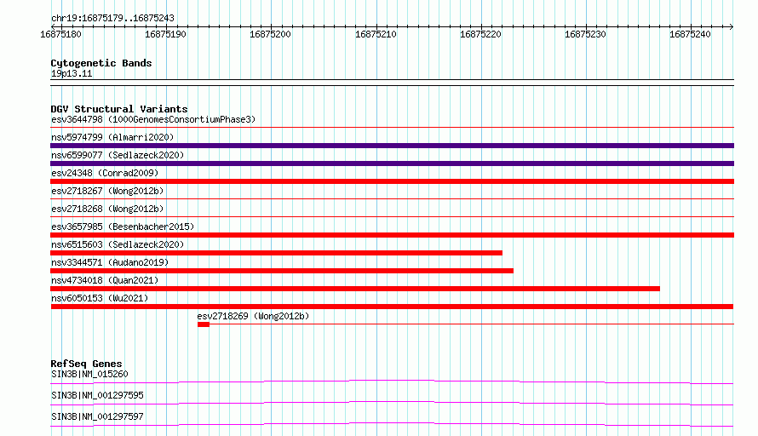The width and height of the screenshot is (758, 436).
Task: Click the esv2718267 (Wong2012b) variant label
Action: coord(107,191)
